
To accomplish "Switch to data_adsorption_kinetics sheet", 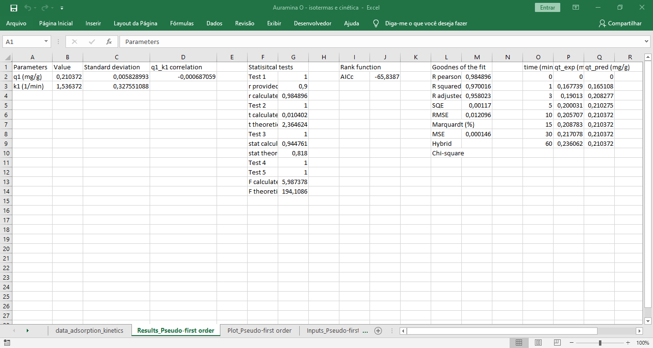I will tap(89, 330).
